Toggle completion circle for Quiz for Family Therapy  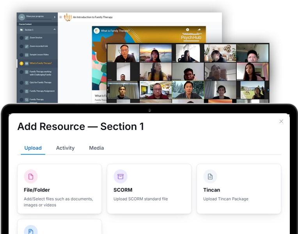[x=21, y=83]
